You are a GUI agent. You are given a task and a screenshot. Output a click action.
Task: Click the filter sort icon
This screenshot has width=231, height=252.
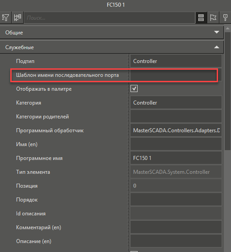[5, 17]
